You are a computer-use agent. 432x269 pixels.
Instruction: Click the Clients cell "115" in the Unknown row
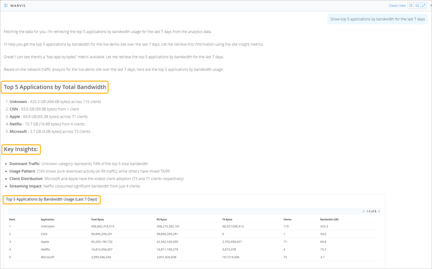(x=286, y=226)
